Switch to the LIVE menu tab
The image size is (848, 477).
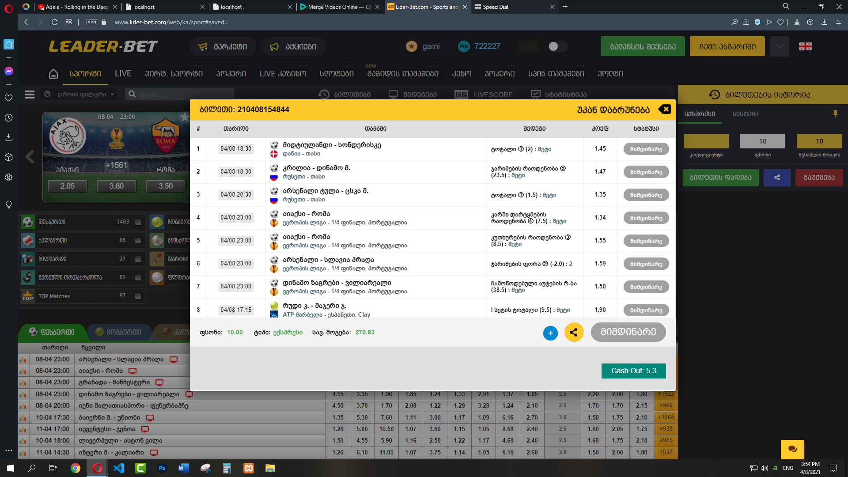pos(123,74)
